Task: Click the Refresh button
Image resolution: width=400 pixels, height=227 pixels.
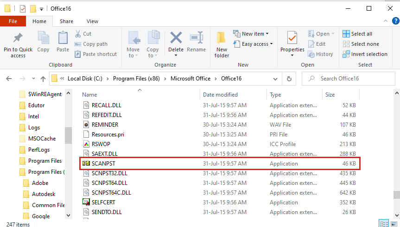Action: click(289, 79)
